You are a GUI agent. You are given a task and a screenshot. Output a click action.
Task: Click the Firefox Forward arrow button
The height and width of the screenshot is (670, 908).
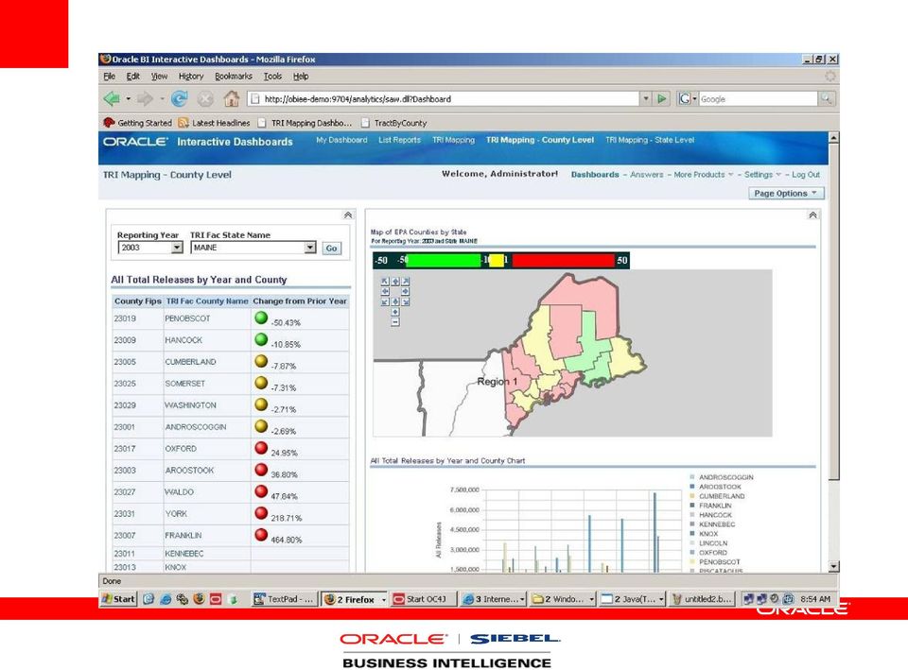point(145,99)
